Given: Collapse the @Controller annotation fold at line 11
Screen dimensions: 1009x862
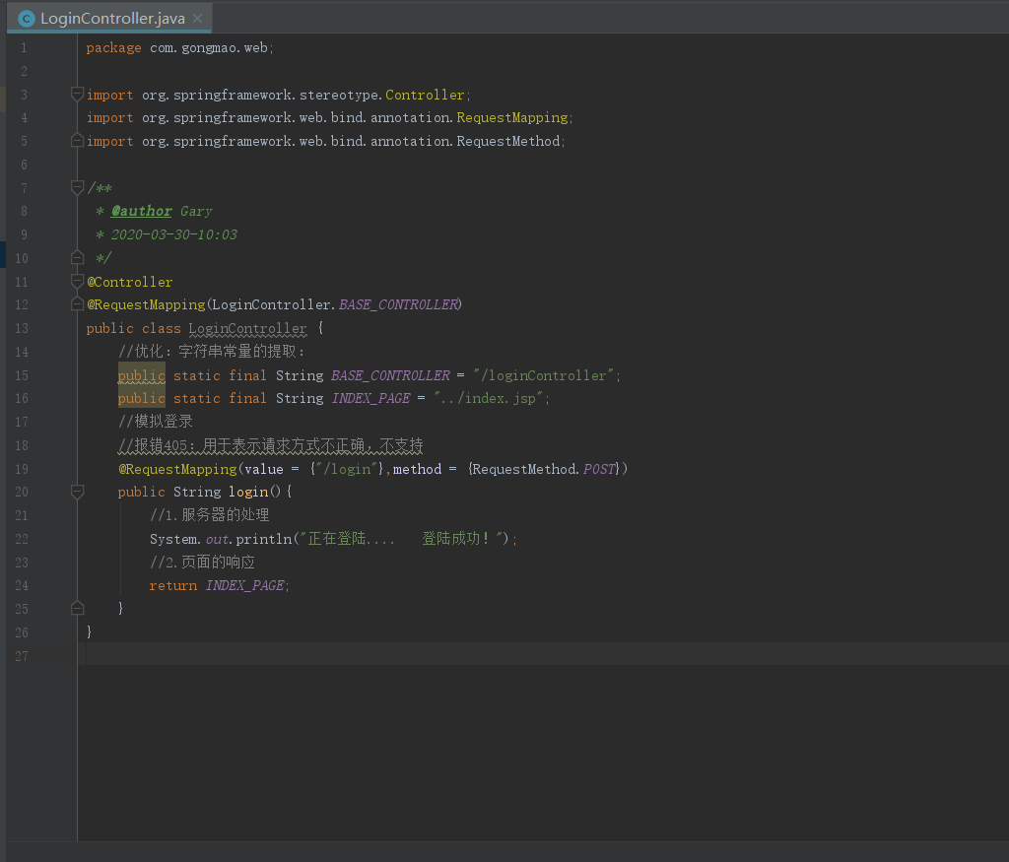Looking at the screenshot, I should (x=77, y=281).
